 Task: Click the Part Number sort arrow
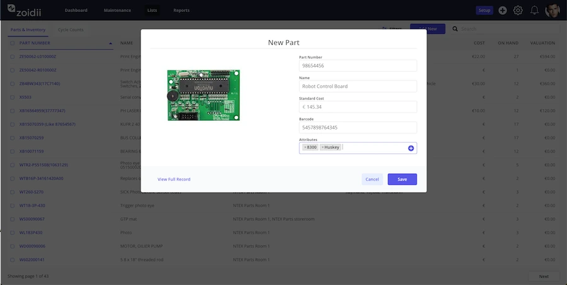coord(110,43)
